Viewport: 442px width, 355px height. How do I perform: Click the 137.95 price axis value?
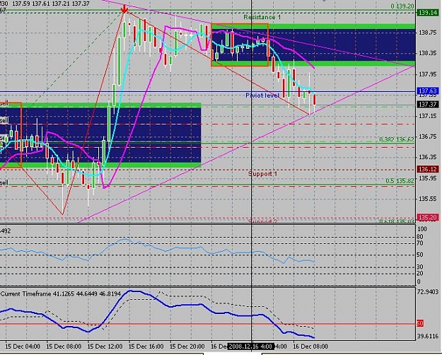(x=427, y=74)
